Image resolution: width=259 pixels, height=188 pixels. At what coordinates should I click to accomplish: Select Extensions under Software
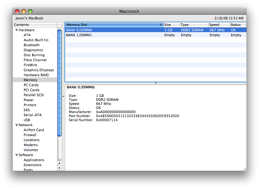pos(32,165)
